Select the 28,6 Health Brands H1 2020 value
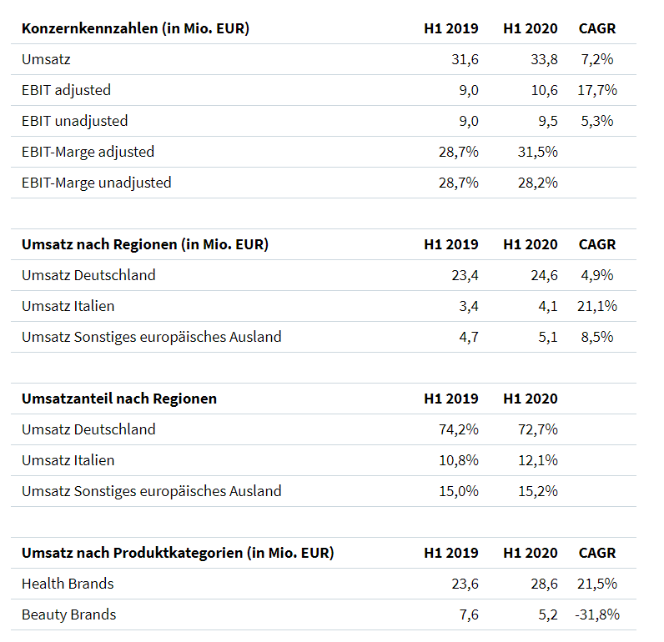Image resolution: width=664 pixels, height=642 pixels. point(542,584)
